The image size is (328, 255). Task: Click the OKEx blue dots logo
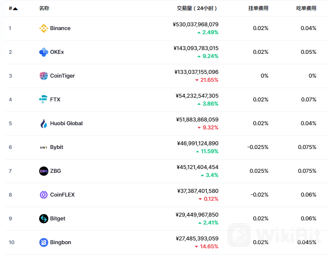coord(43,52)
